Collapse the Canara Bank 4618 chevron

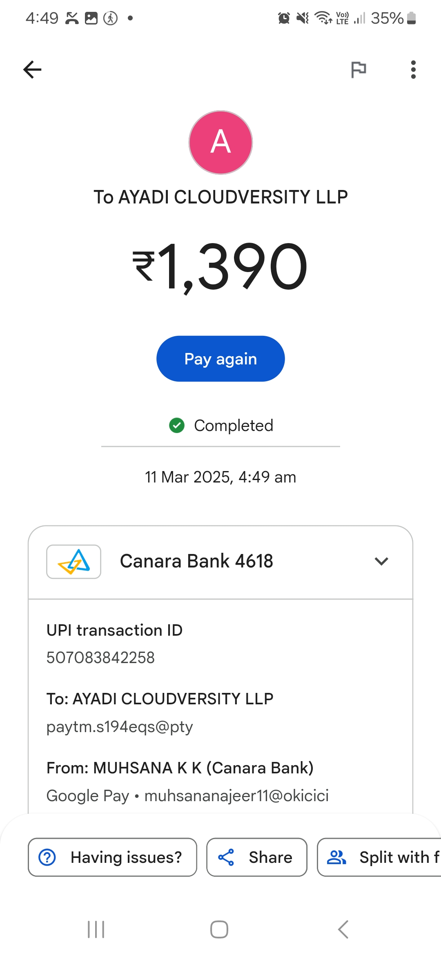click(x=381, y=561)
